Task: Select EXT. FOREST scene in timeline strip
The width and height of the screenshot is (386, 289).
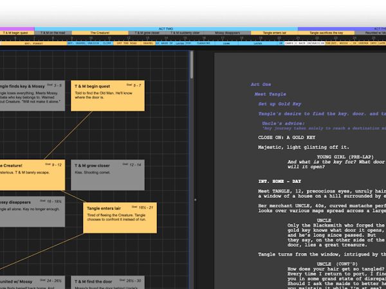Action: [32, 43]
